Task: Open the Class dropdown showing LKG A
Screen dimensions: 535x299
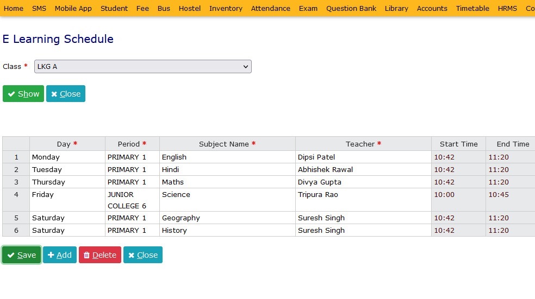Action: point(142,67)
